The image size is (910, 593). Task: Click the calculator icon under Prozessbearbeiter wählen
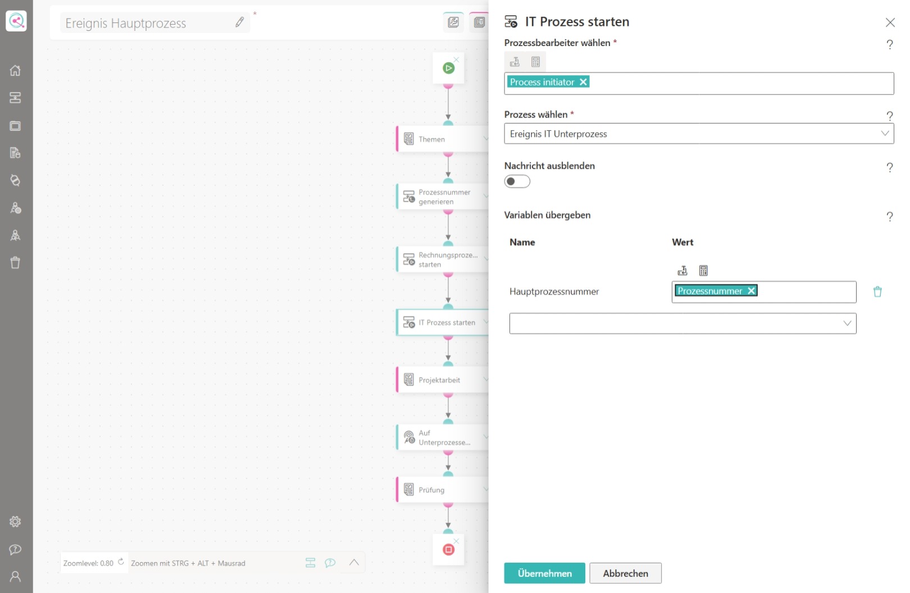(x=536, y=62)
